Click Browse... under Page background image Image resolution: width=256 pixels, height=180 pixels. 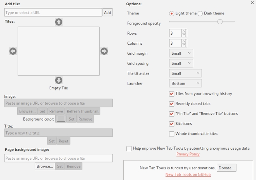pos(45,166)
